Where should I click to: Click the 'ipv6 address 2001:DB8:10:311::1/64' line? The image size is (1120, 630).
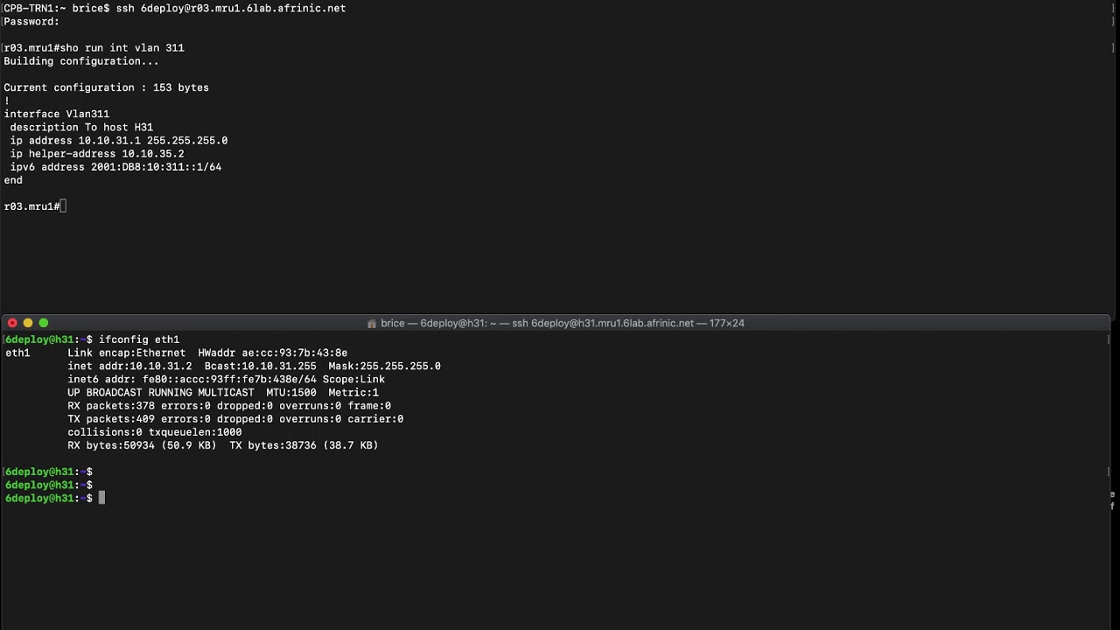[115, 167]
